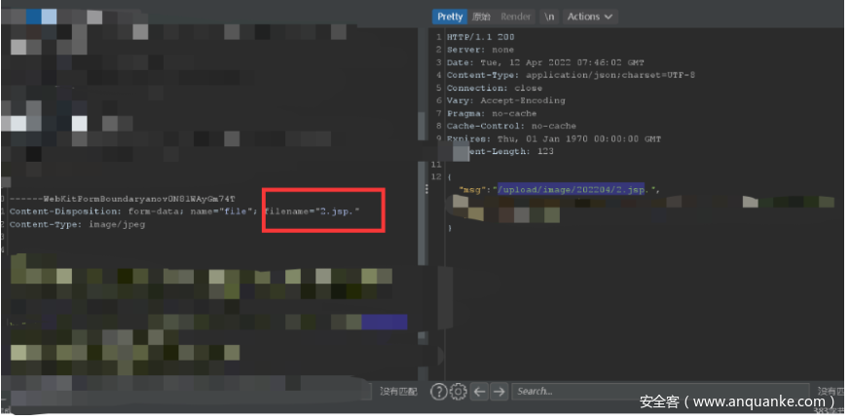Switch to the 原始 raw tab
This screenshot has width=850, height=420.
(x=481, y=17)
